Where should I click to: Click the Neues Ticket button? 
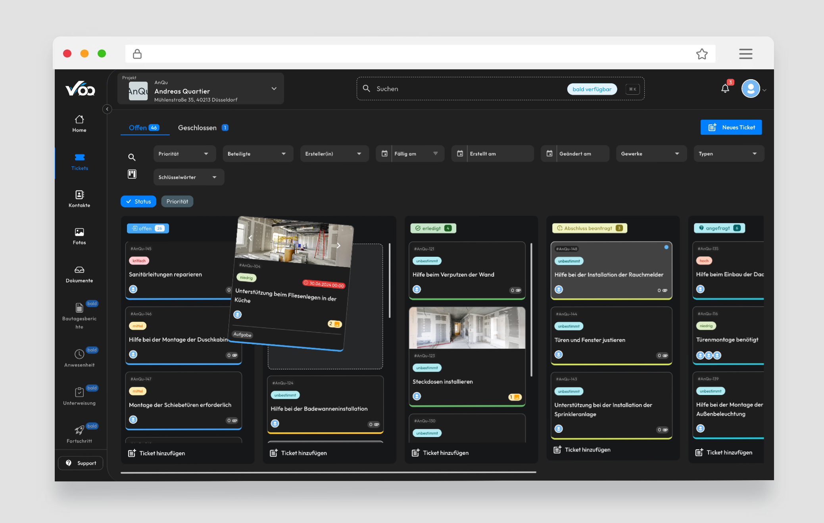[x=731, y=127]
